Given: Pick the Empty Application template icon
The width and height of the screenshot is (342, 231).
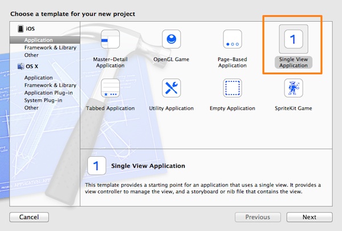Looking at the screenshot, I should tap(232, 89).
